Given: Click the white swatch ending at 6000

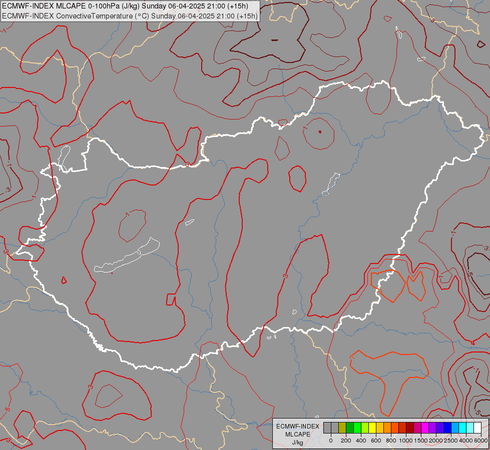Looking at the screenshot, I should [477, 427].
